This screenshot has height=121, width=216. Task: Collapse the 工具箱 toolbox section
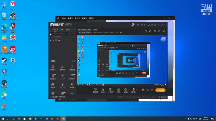pos(74,61)
